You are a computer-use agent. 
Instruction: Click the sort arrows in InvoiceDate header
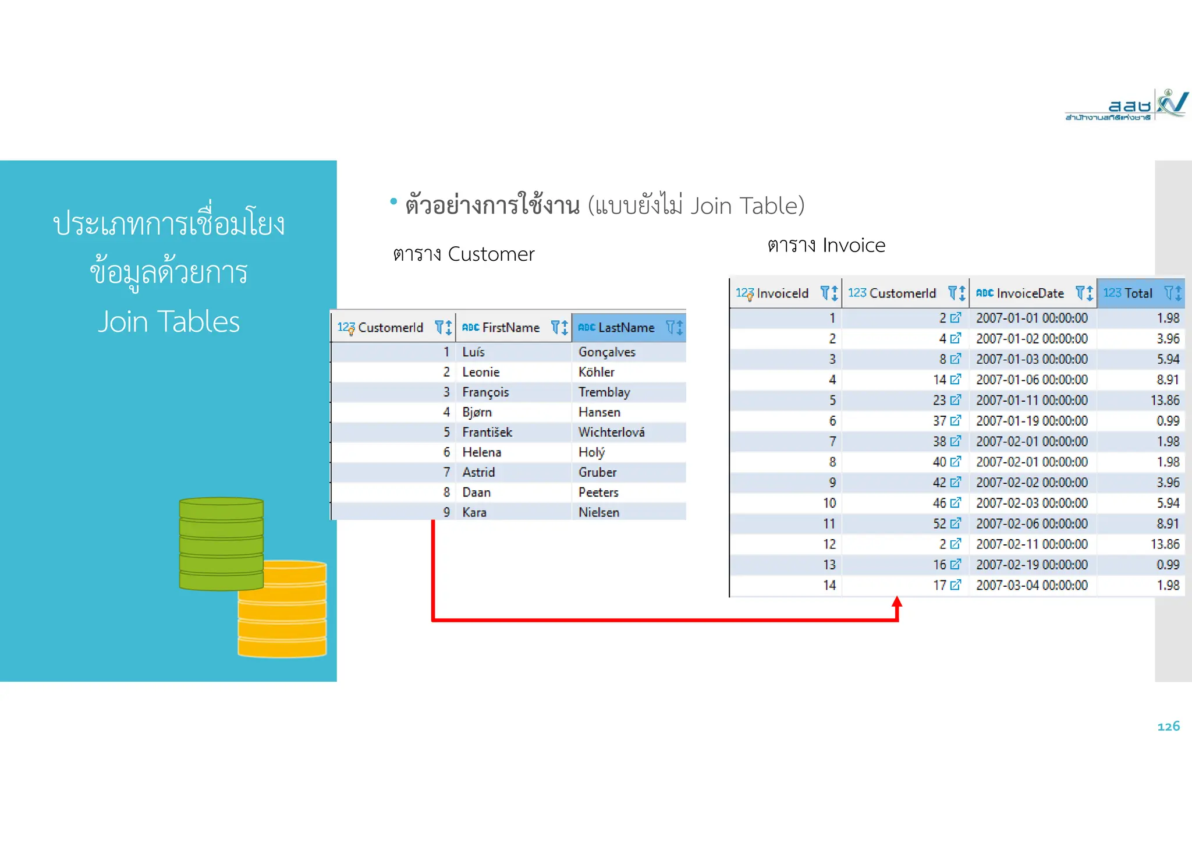pyautogui.click(x=1090, y=293)
